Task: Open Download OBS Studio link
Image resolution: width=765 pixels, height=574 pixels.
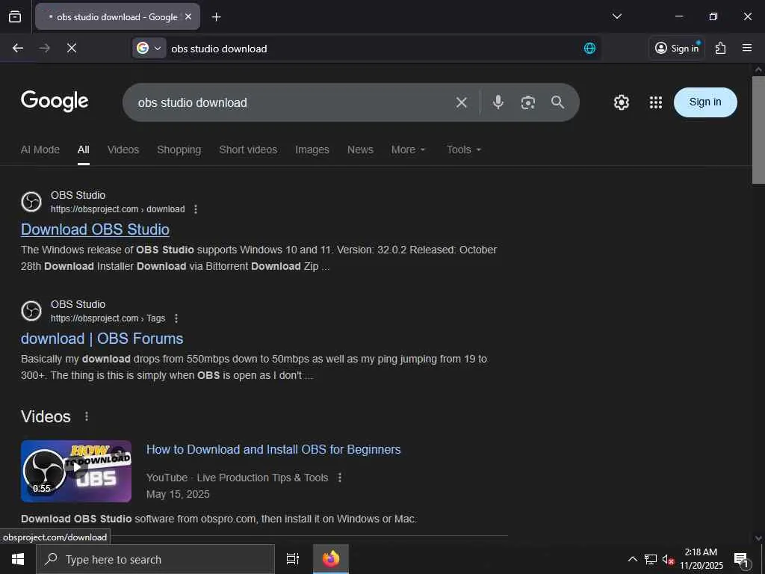Action: coord(95,229)
